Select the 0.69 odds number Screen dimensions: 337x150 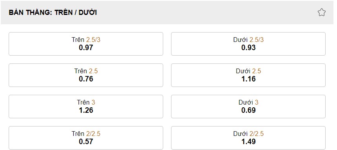click(x=248, y=110)
